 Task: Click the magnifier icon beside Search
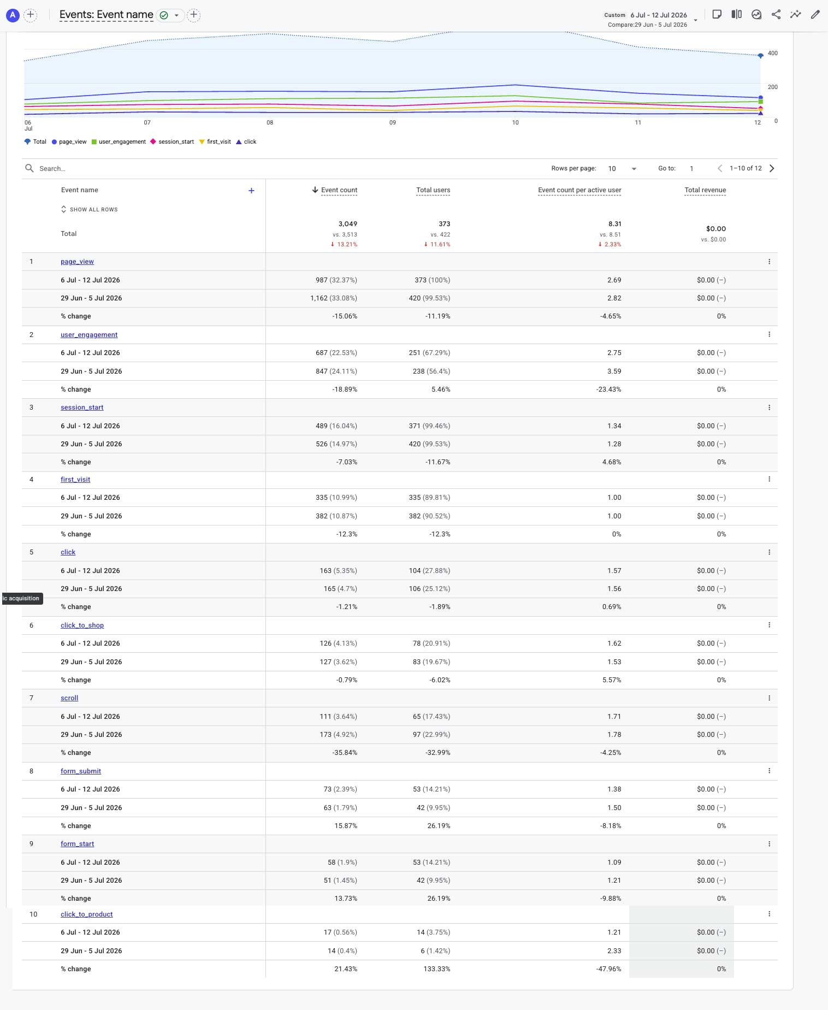click(29, 168)
